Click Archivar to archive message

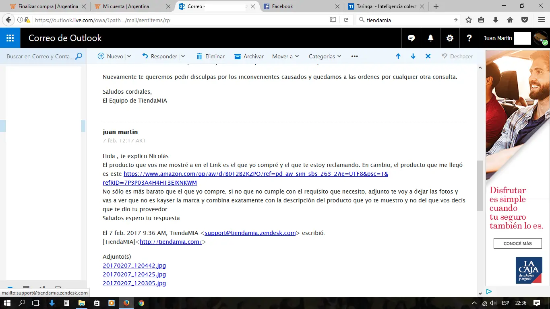click(249, 56)
